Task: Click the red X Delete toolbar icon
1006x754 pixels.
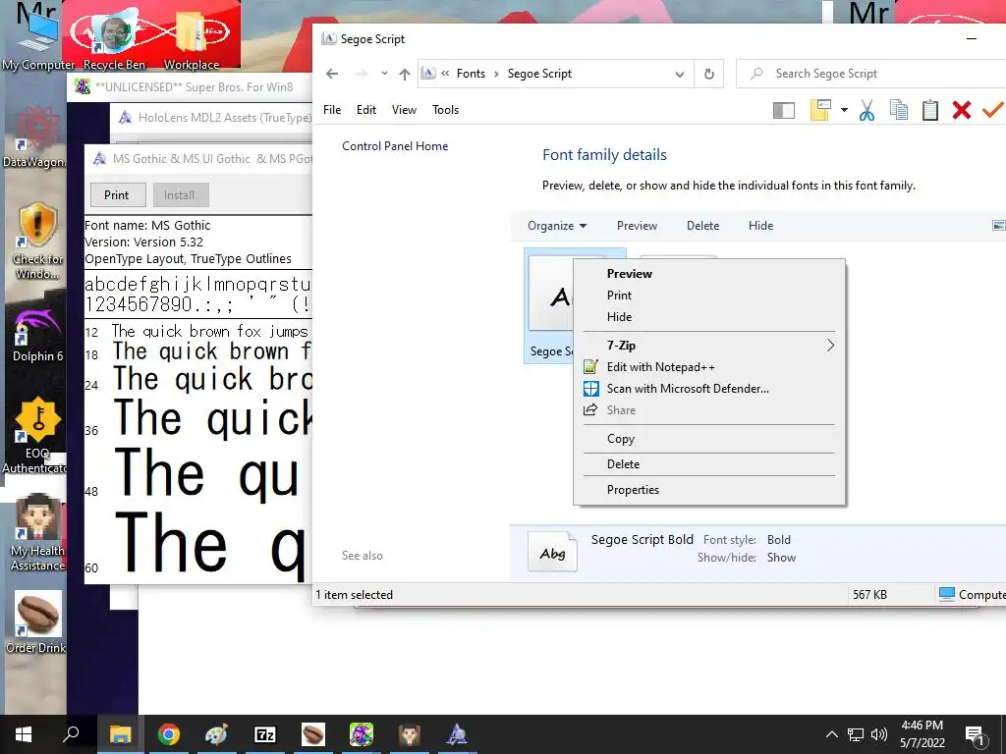Action: click(x=961, y=110)
